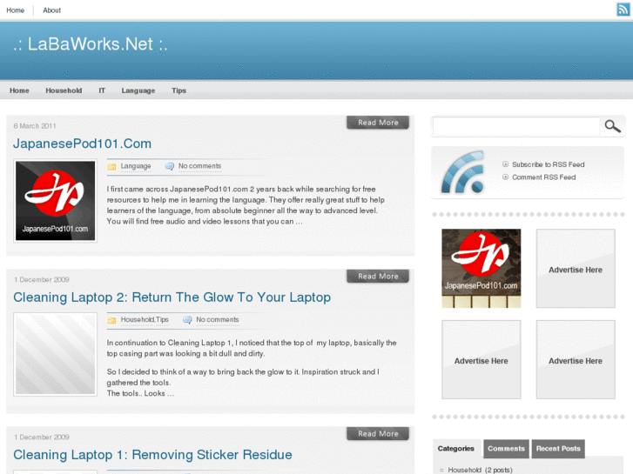633x474 pixels.
Task: Click Read More for JapanesePod101.Com post
Action: point(378,123)
